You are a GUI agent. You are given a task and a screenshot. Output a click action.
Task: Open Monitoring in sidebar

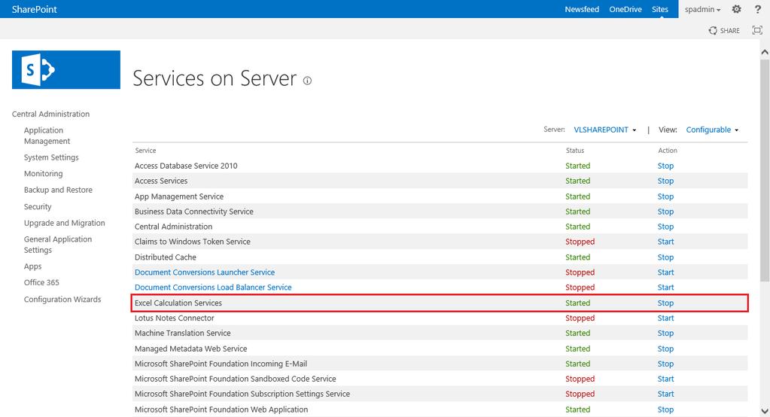click(43, 173)
